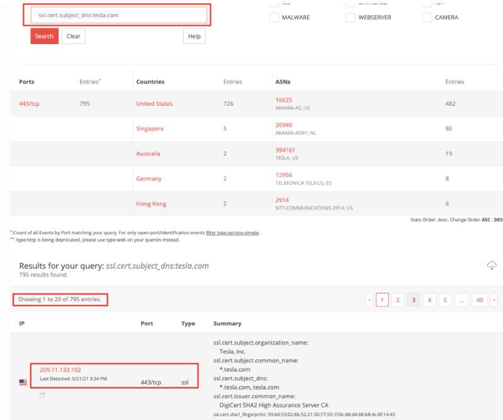Screen dimensions: 503x420
Task: Click the US flag icon beside 209.11.133.102
Action: pos(23,382)
